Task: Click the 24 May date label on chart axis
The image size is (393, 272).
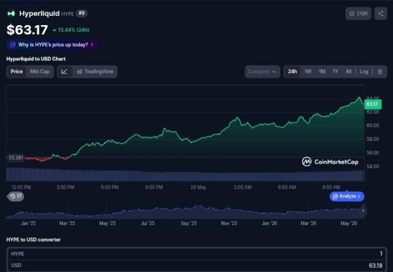Action: [x=198, y=187]
